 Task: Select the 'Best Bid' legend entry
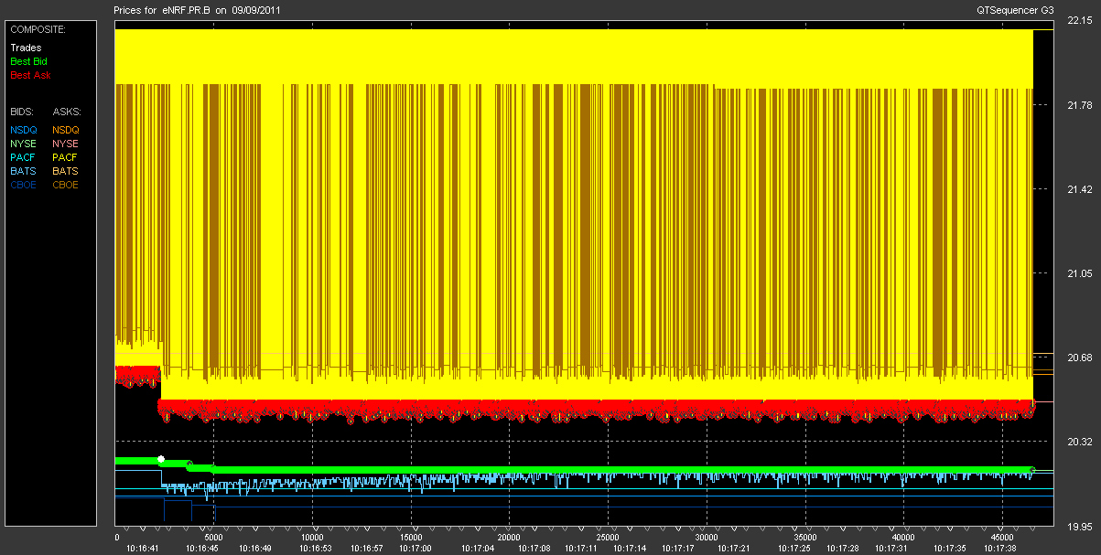pos(28,61)
